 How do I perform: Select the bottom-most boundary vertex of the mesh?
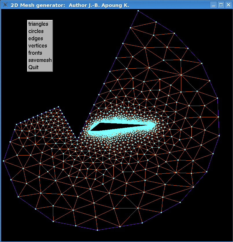97,230
